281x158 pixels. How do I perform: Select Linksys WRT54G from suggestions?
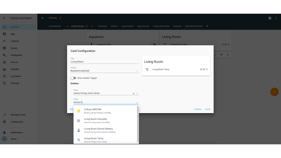pos(105,111)
